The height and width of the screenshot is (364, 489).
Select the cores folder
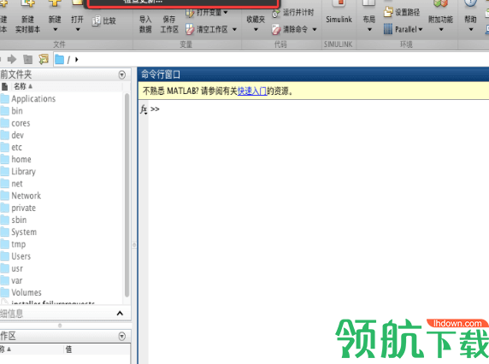pyautogui.click(x=21, y=123)
